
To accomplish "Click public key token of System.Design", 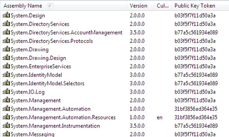I will [195, 15].
